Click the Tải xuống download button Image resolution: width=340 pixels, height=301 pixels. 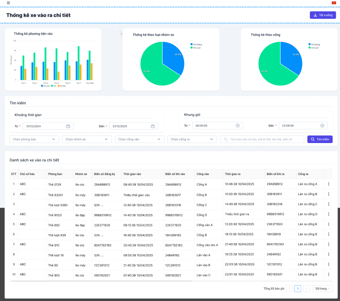323,15
